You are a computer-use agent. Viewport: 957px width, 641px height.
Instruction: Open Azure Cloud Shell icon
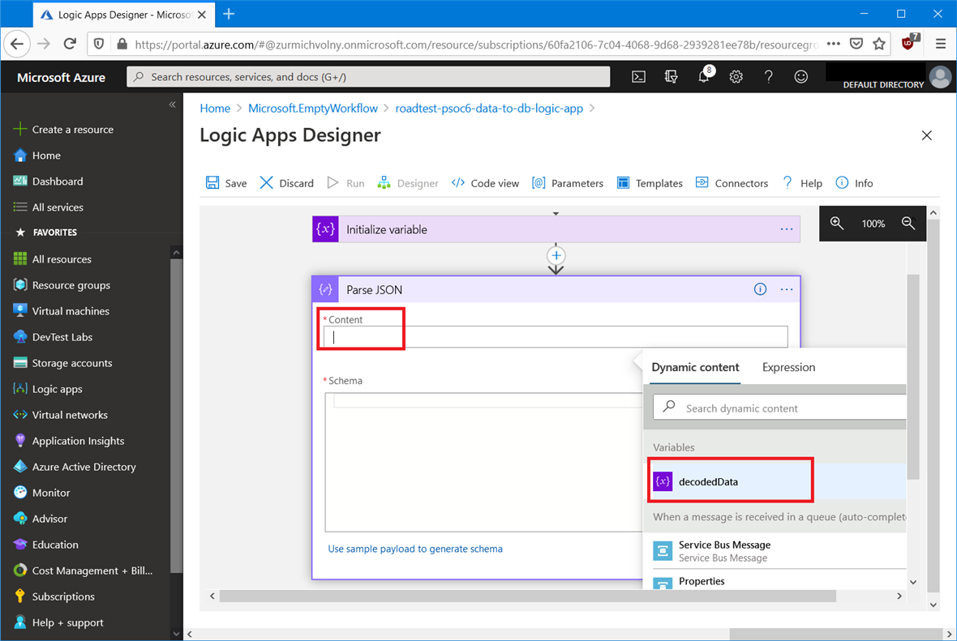639,77
